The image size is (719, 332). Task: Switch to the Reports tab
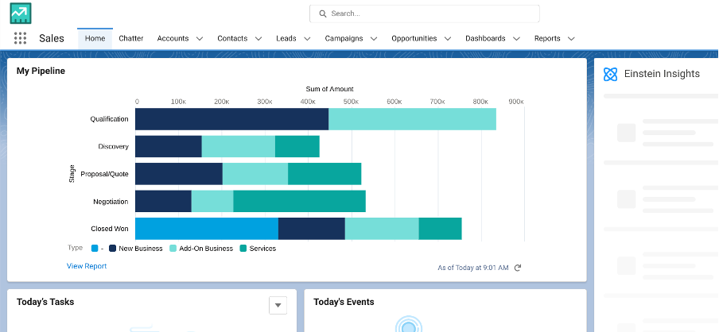pos(547,38)
